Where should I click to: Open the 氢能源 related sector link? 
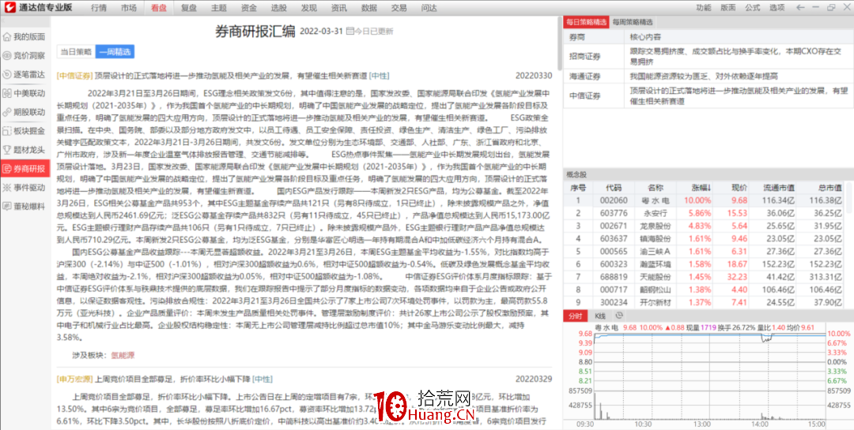pos(123,355)
